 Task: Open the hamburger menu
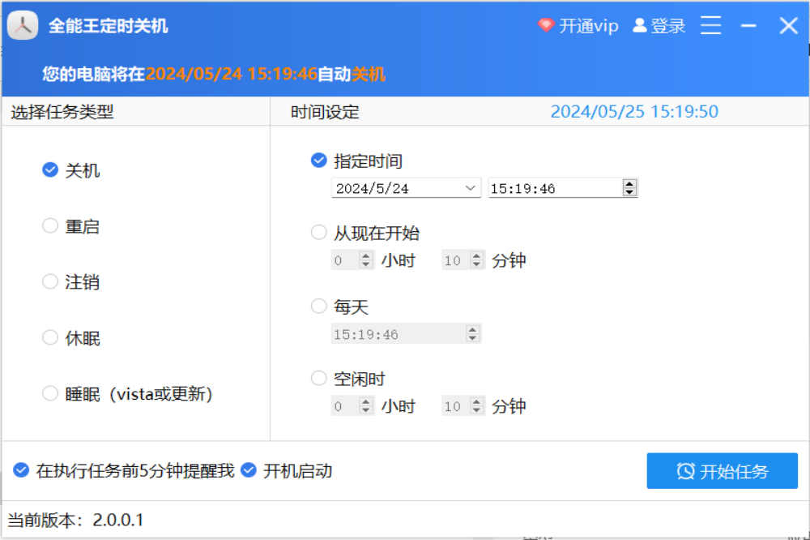[710, 26]
